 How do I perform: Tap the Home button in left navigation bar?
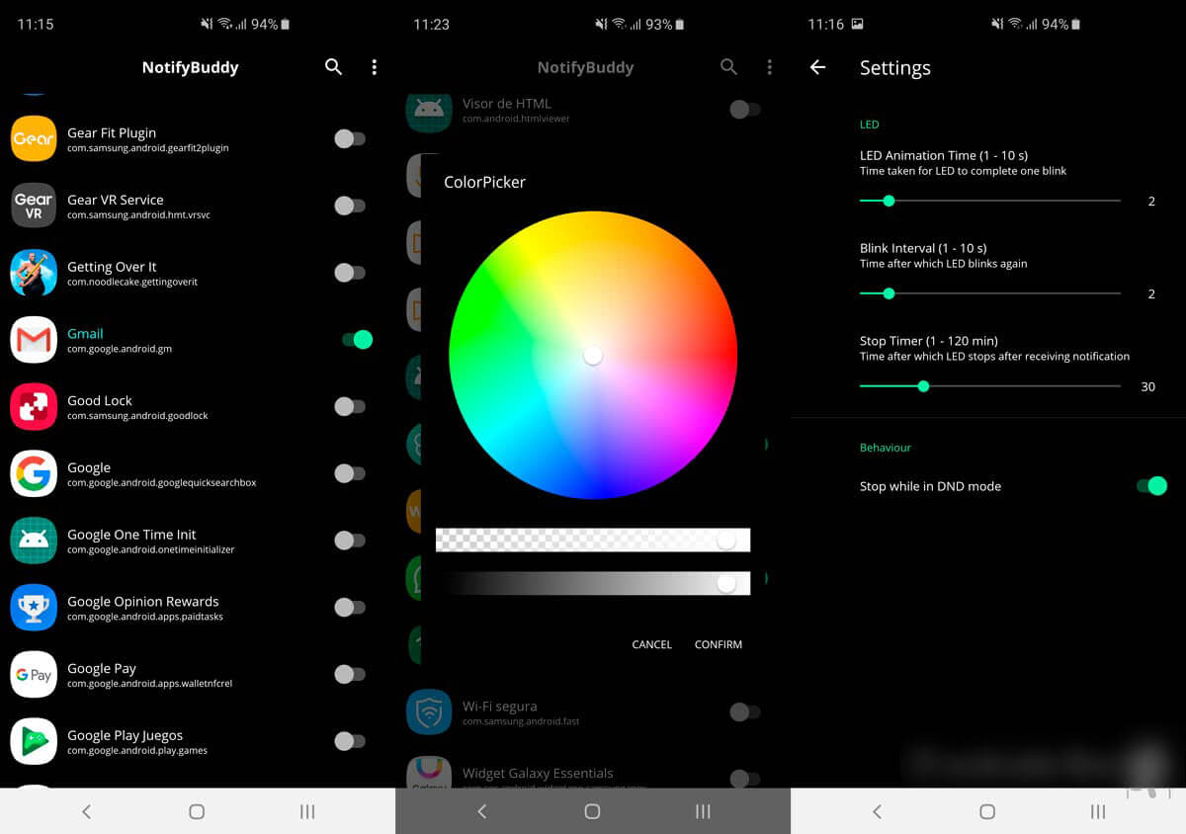click(x=197, y=811)
